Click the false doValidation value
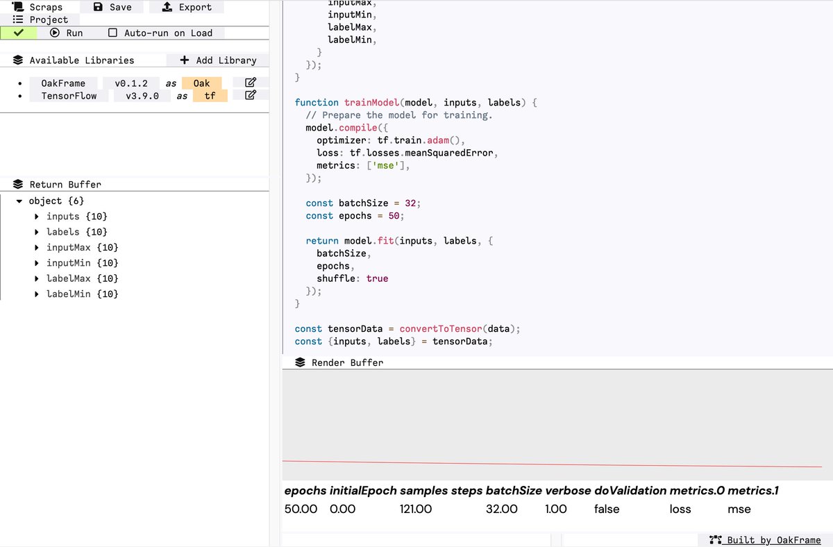833x547 pixels. 607,509
